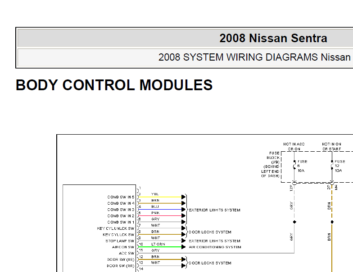Click the "BRN" label on pin 8 wire
353x272 pixels.
(155, 232)
